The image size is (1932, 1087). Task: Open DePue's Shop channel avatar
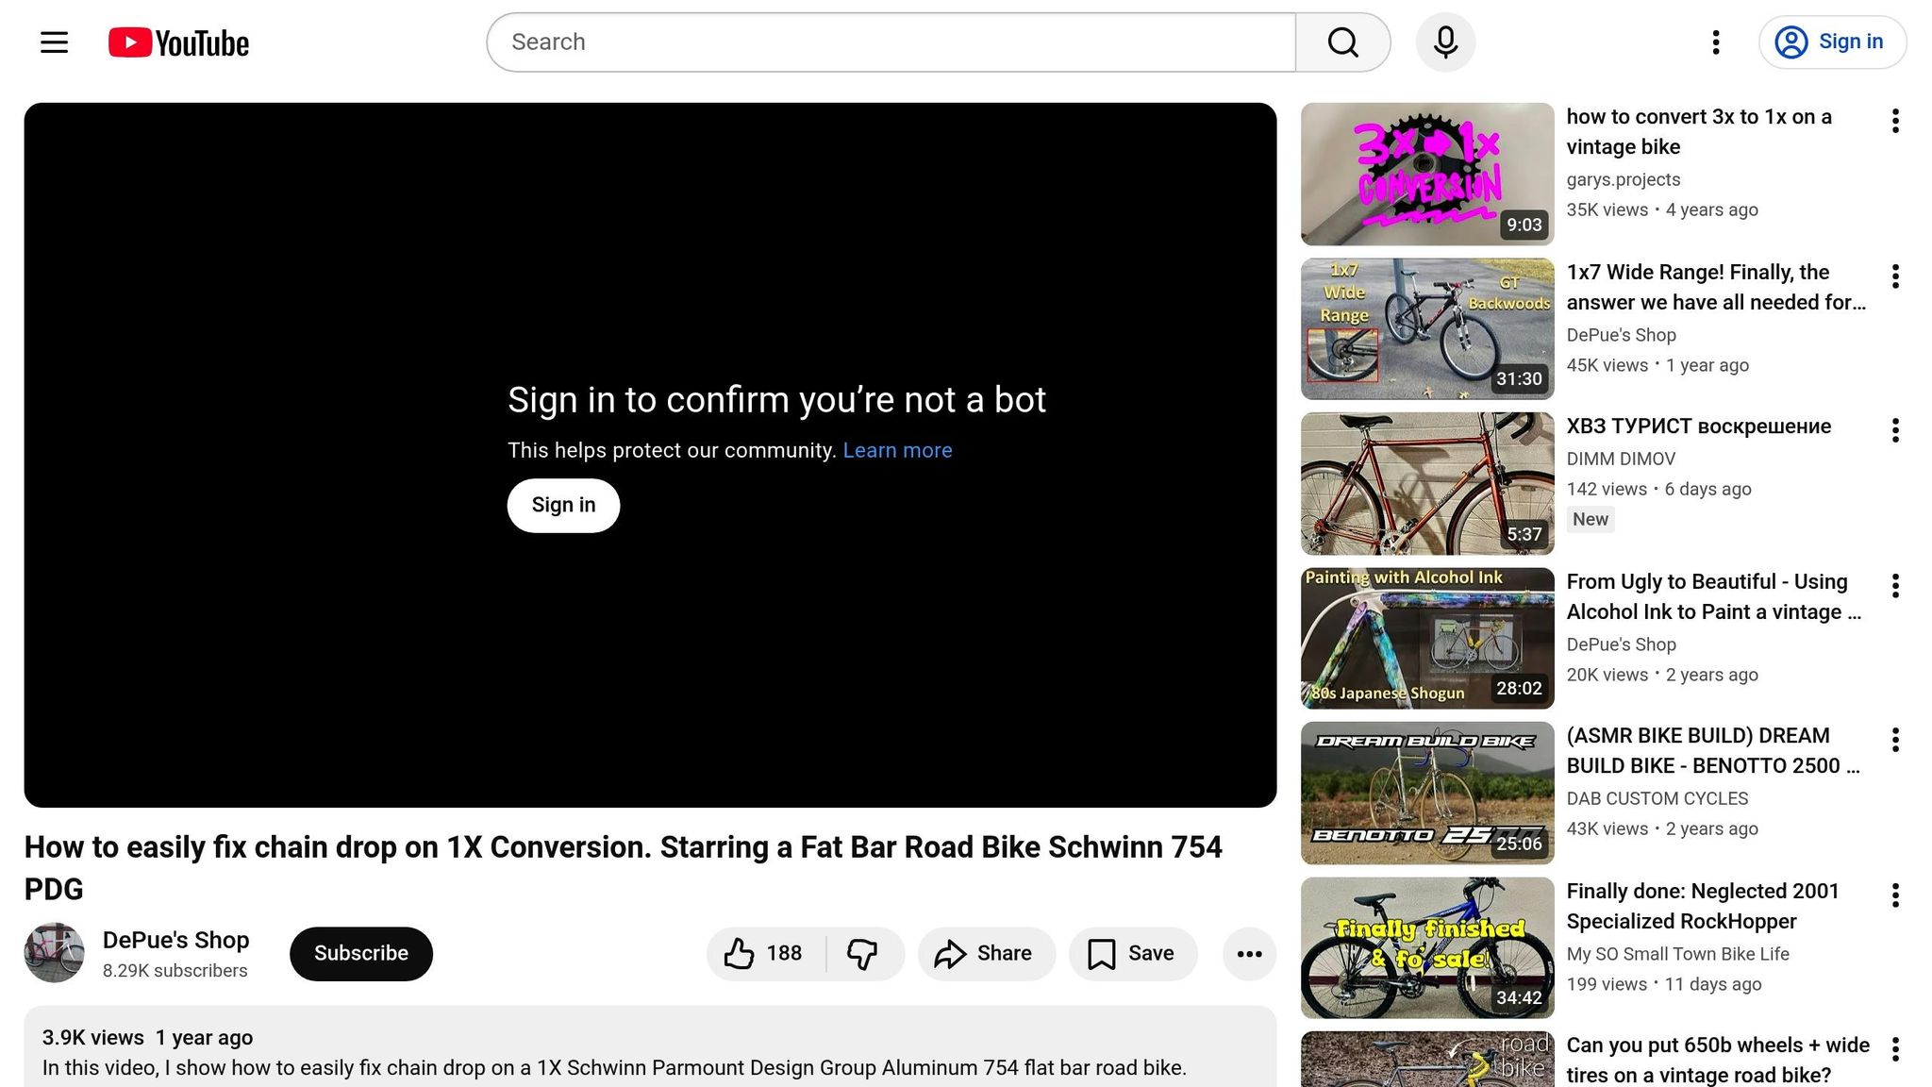[54, 953]
